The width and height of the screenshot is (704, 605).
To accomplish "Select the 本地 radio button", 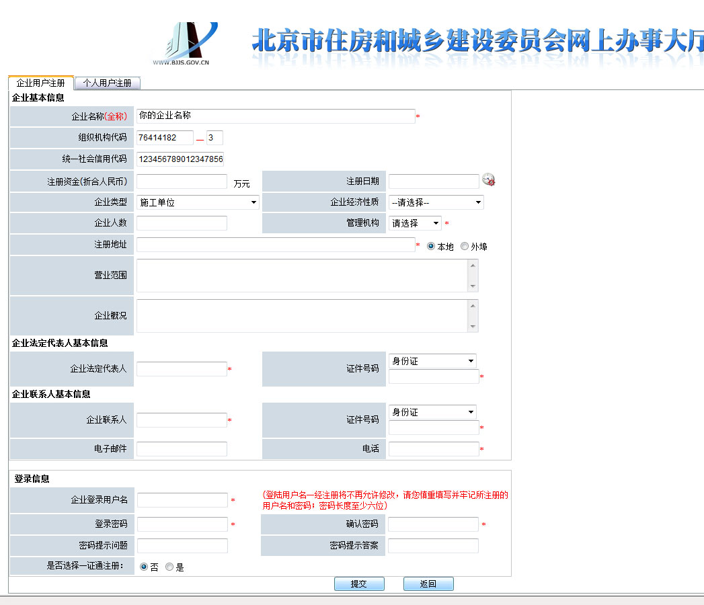I will [x=431, y=246].
